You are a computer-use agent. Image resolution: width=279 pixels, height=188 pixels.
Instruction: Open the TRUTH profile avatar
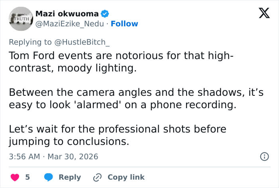[x=20, y=19]
